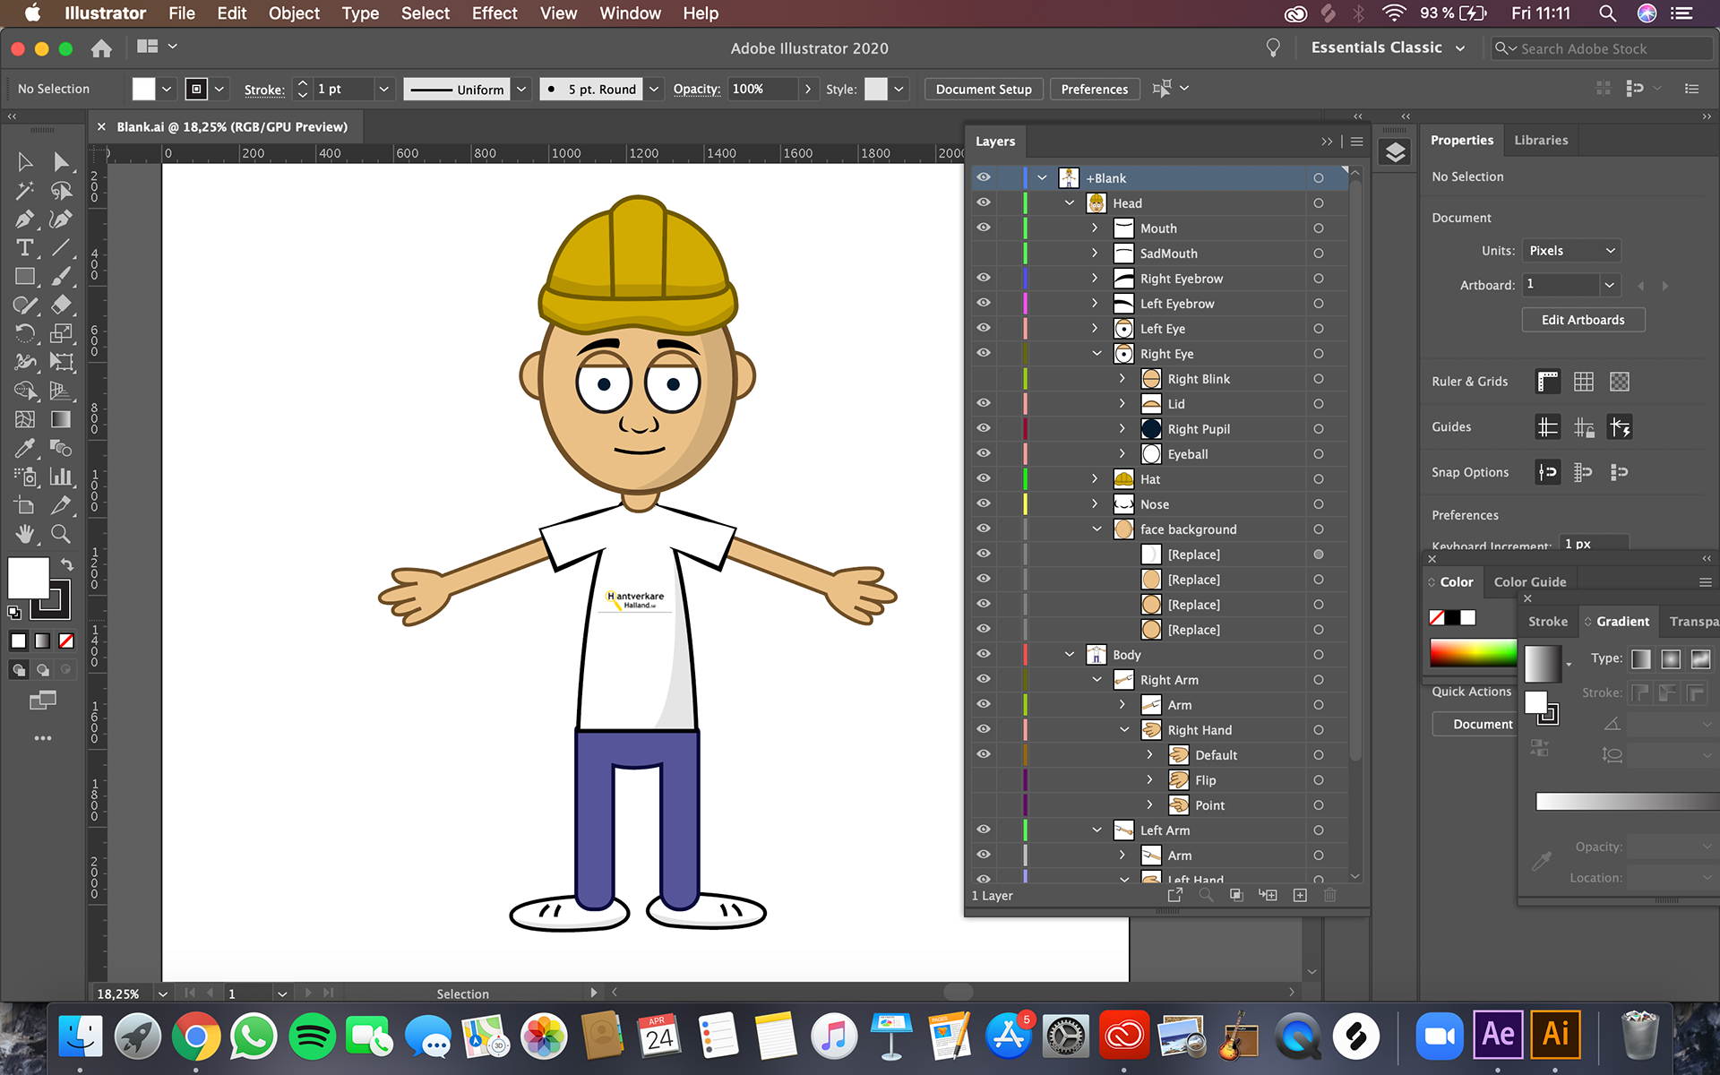Collapse the +Blank layer
Image resolution: width=1720 pixels, height=1075 pixels.
coord(1042,177)
